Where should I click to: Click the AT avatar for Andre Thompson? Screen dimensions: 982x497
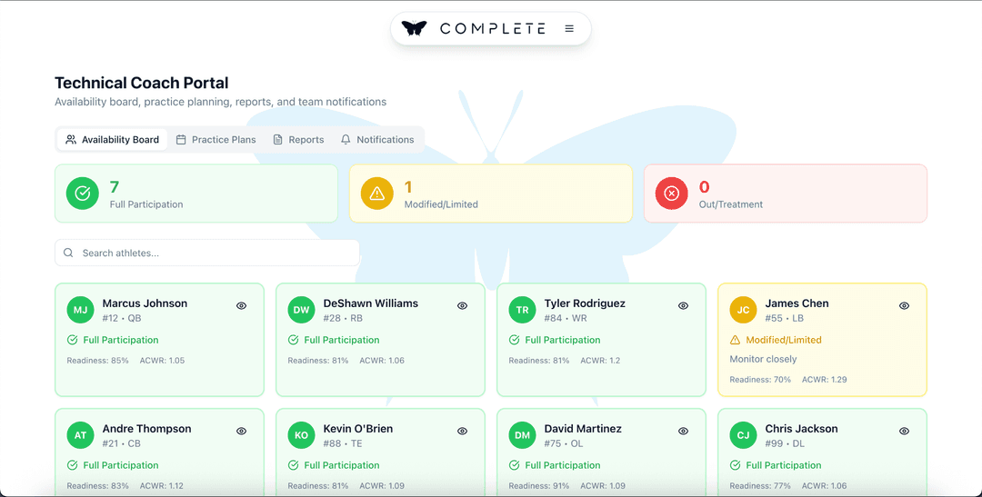[x=80, y=435]
